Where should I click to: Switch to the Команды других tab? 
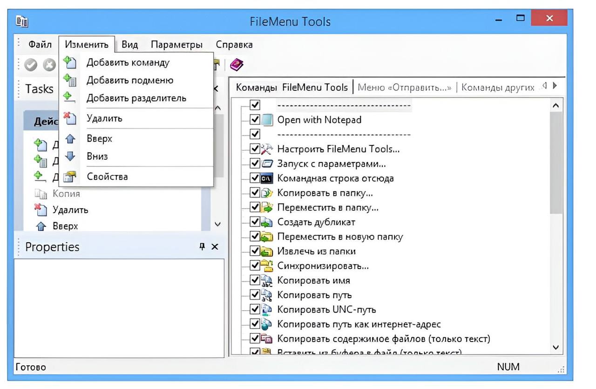coord(498,87)
